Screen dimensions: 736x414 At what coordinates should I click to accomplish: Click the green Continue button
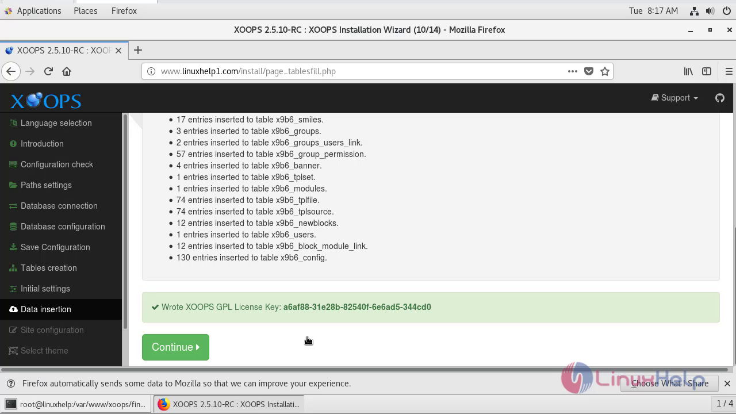tap(175, 347)
